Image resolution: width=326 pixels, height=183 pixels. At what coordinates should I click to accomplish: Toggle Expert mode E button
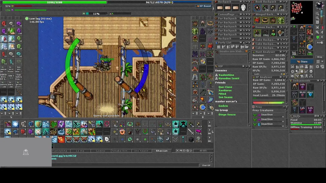point(322,37)
